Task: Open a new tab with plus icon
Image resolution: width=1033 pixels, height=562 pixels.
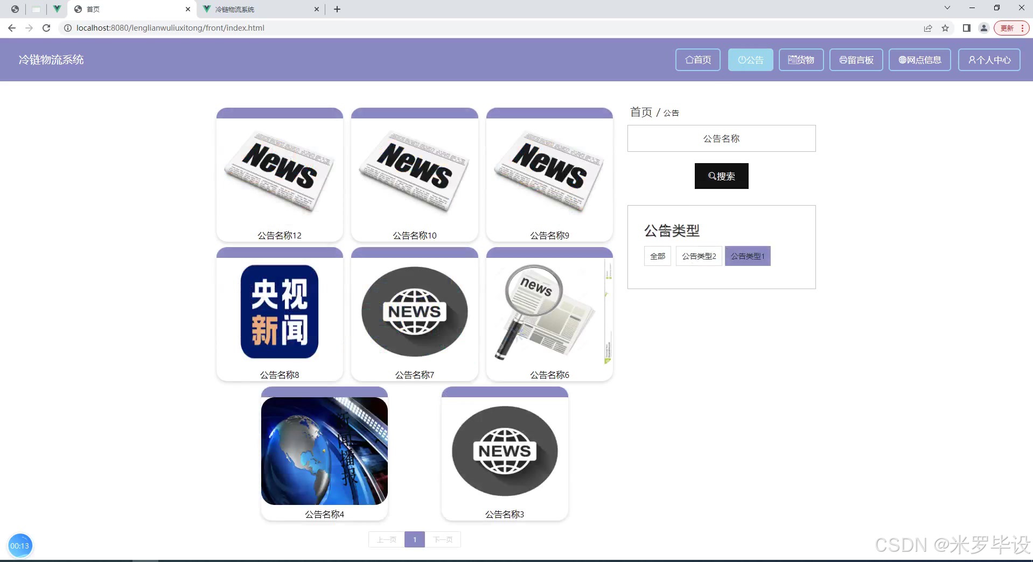Action: [x=337, y=9]
